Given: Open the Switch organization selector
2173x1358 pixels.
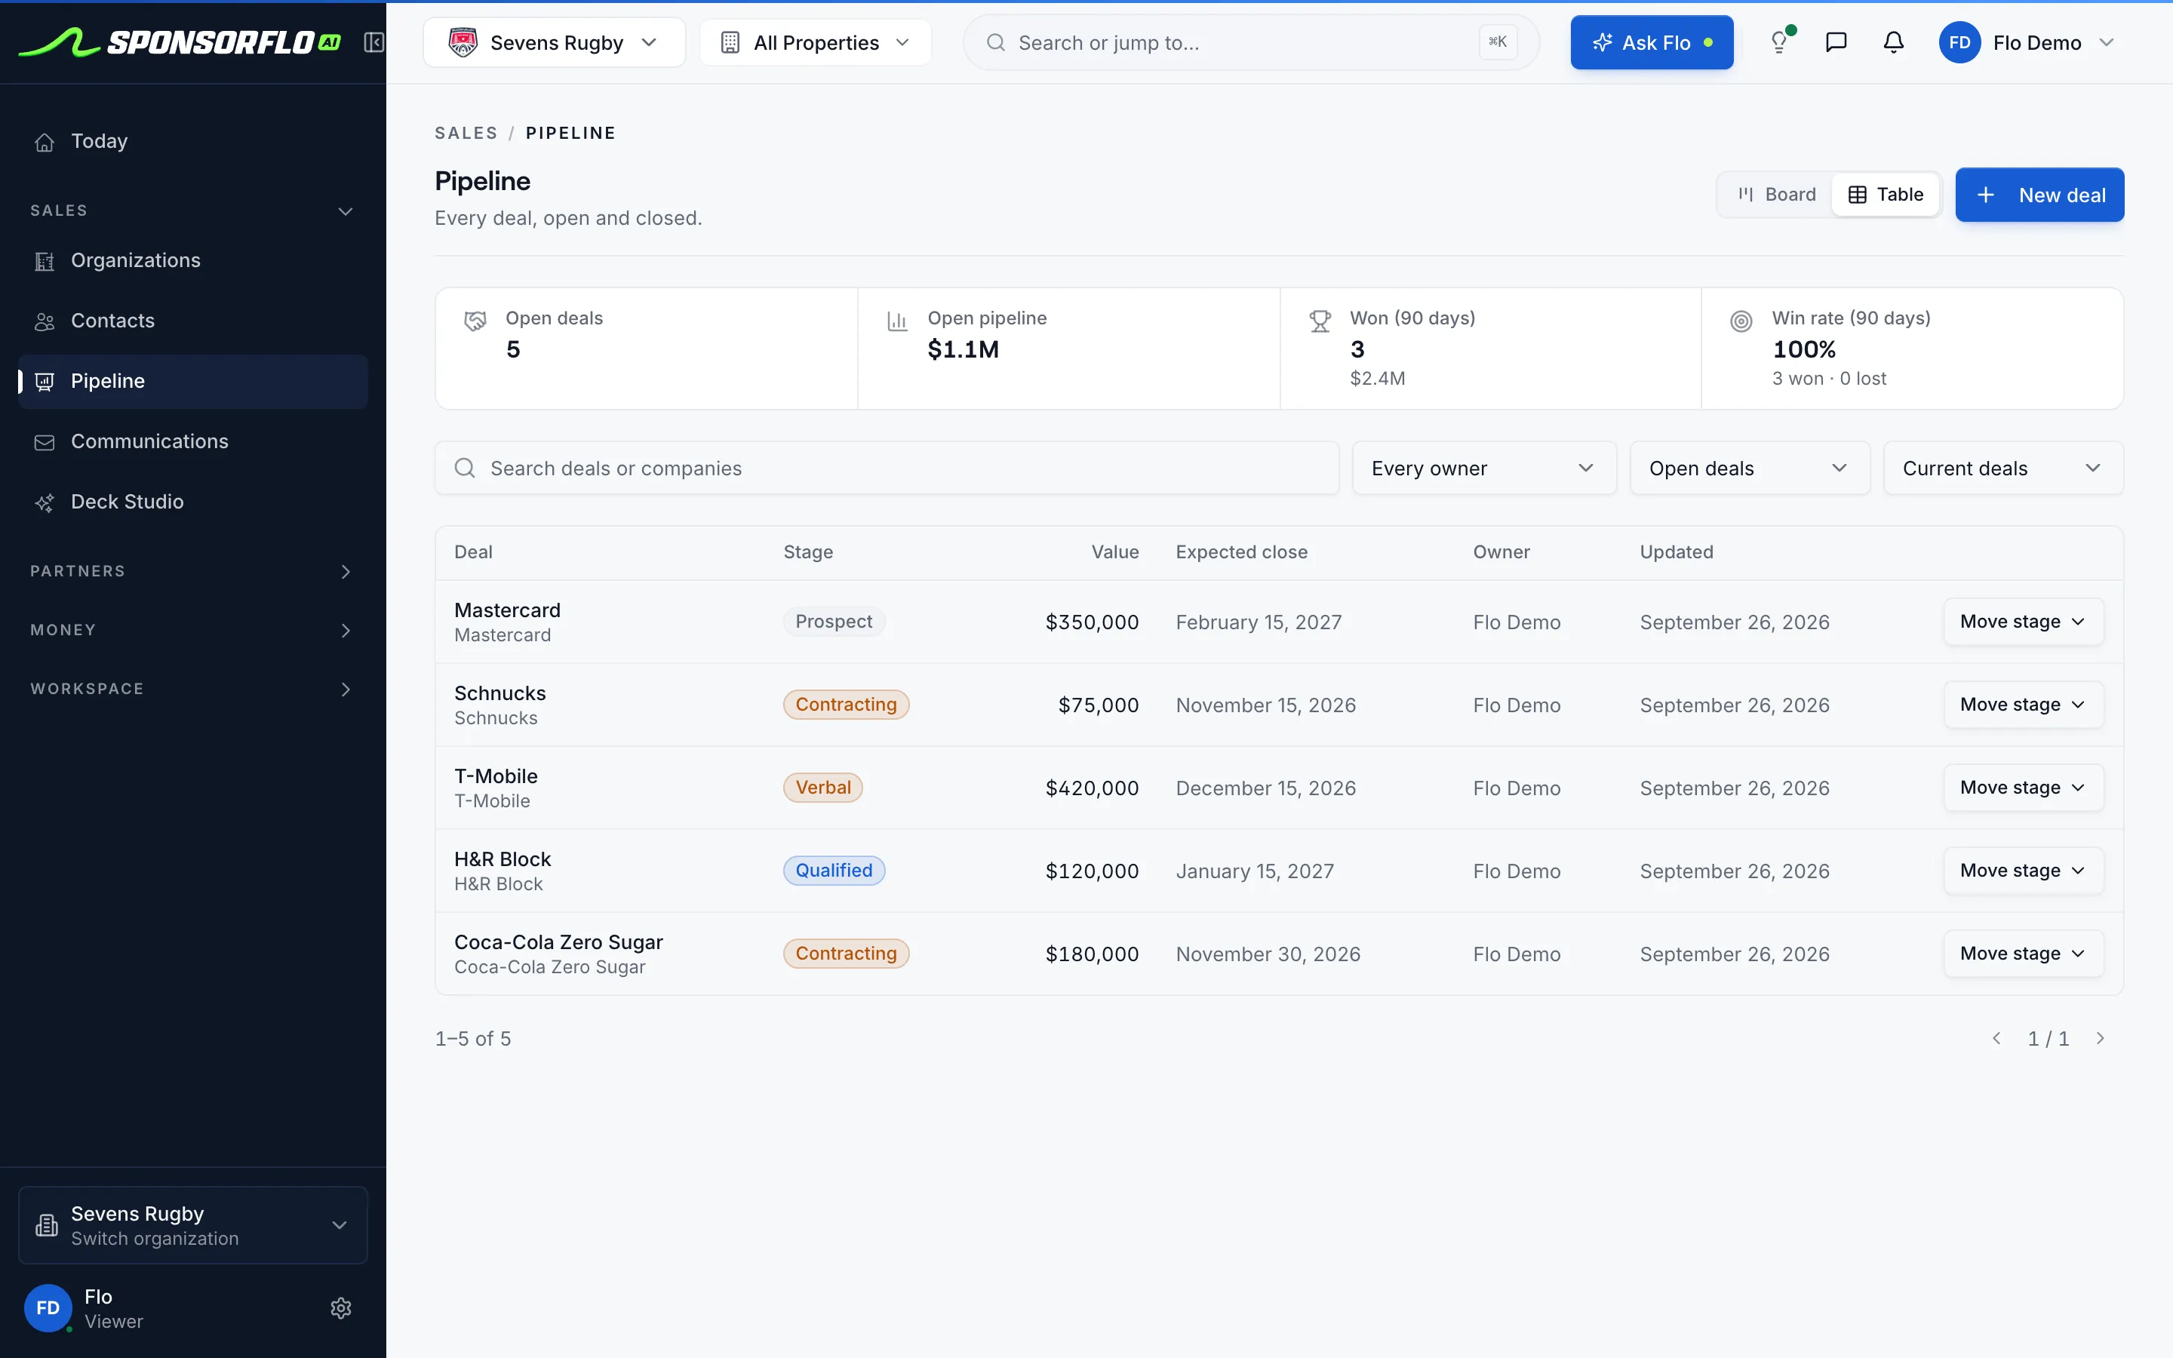Looking at the screenshot, I should pos(192,1225).
